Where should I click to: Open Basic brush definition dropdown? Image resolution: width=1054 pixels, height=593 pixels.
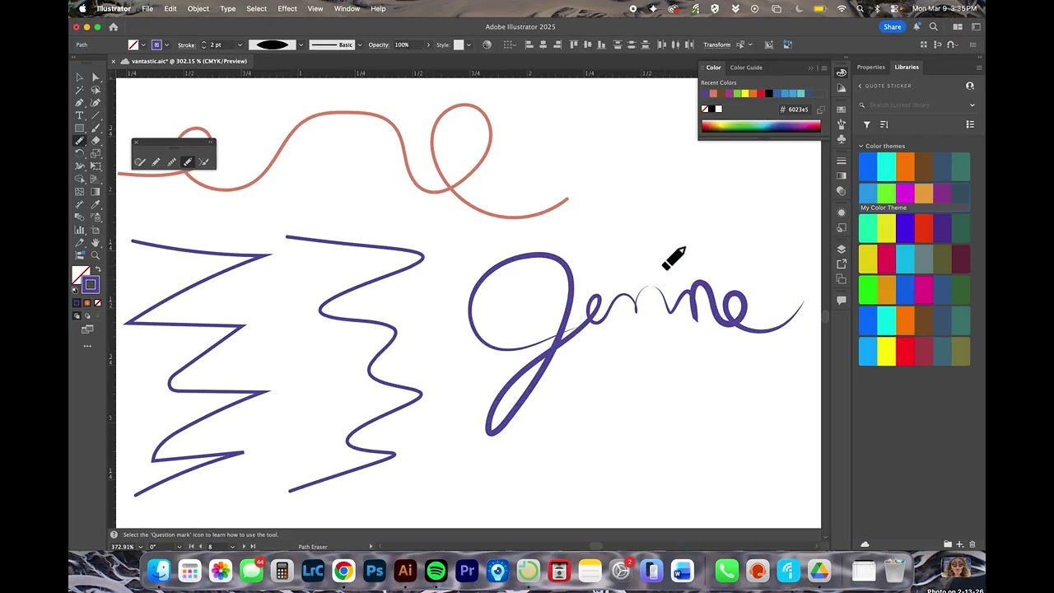click(360, 44)
